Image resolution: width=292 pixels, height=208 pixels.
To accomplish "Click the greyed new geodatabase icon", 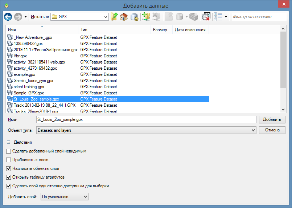I will click(x=180, y=17).
